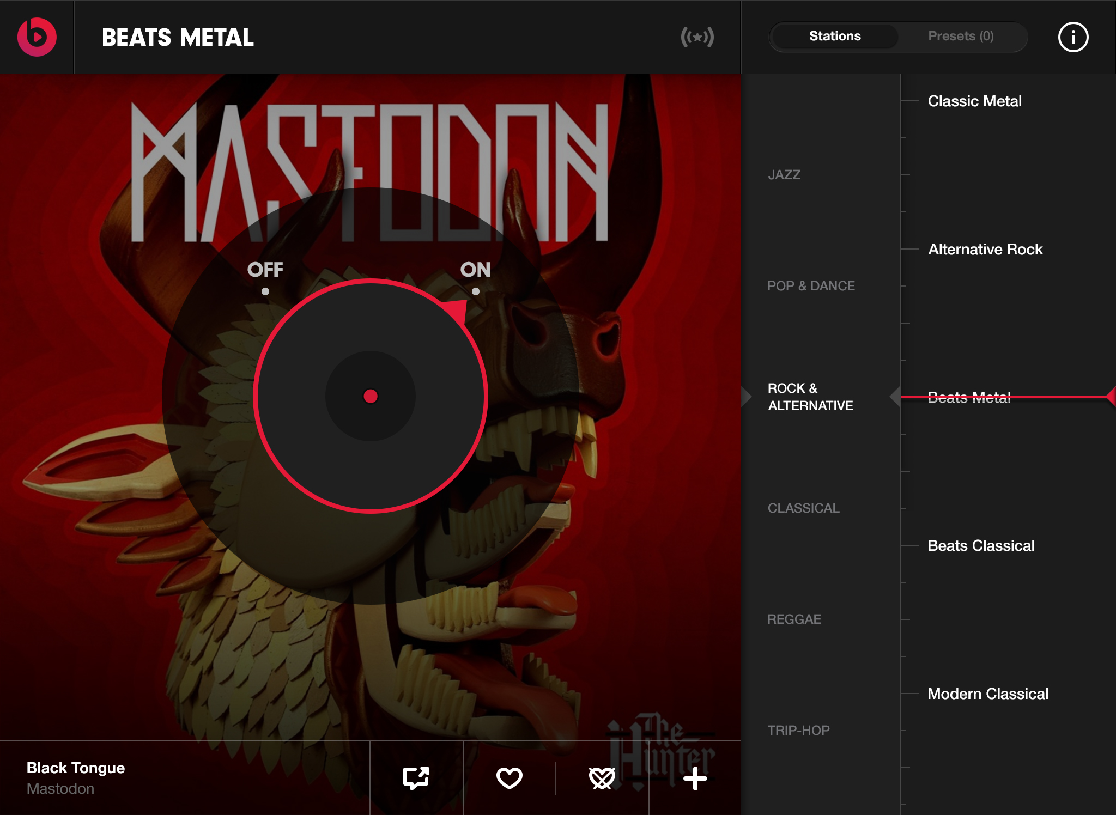The width and height of the screenshot is (1116, 815).
Task: Click the red center of the power dial
Action: 371,396
